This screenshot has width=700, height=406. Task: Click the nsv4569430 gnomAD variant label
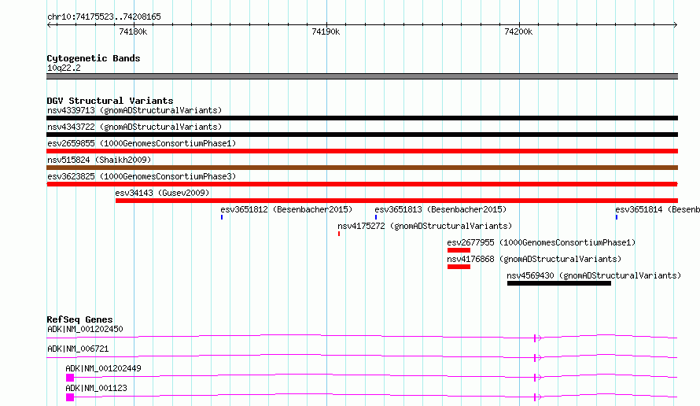click(x=594, y=275)
